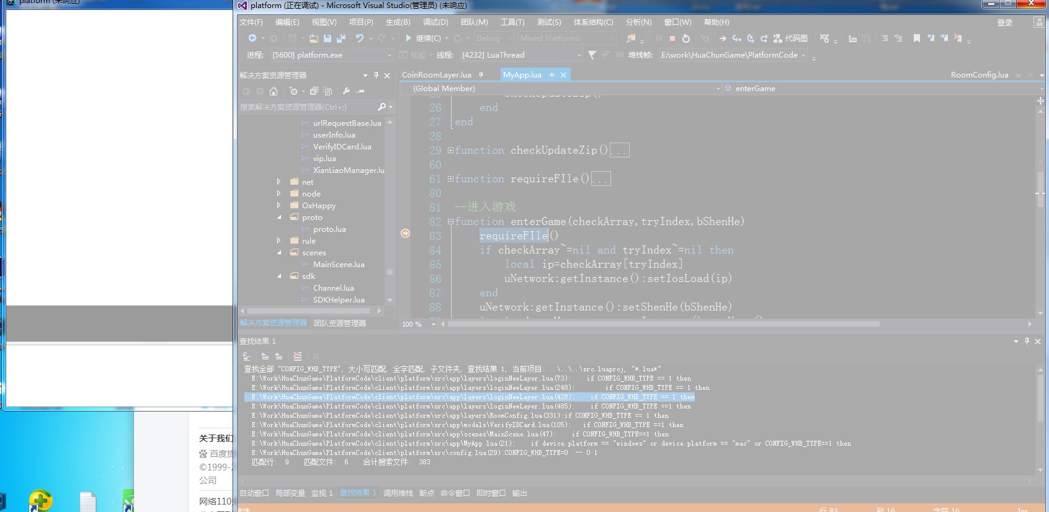Open the 文件(F) menu

tap(251, 22)
